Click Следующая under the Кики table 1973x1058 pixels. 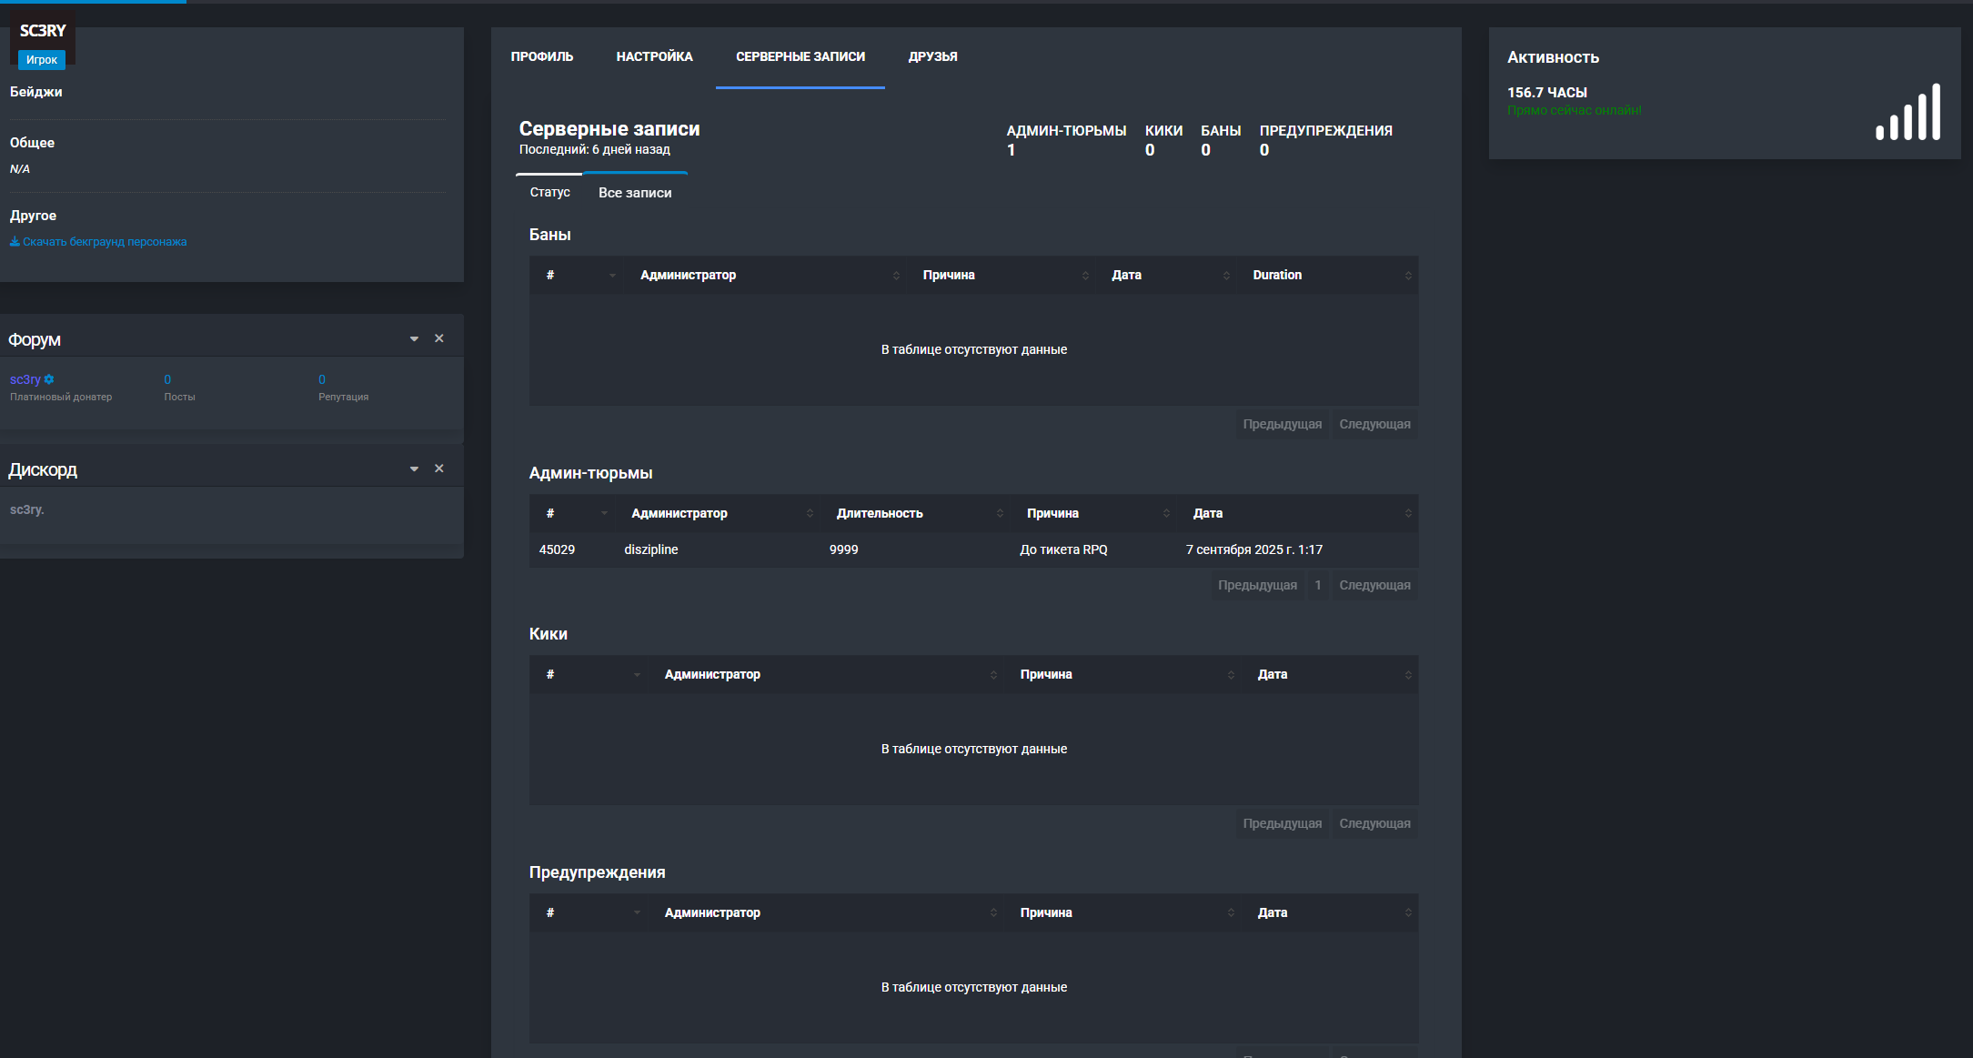1374,823
